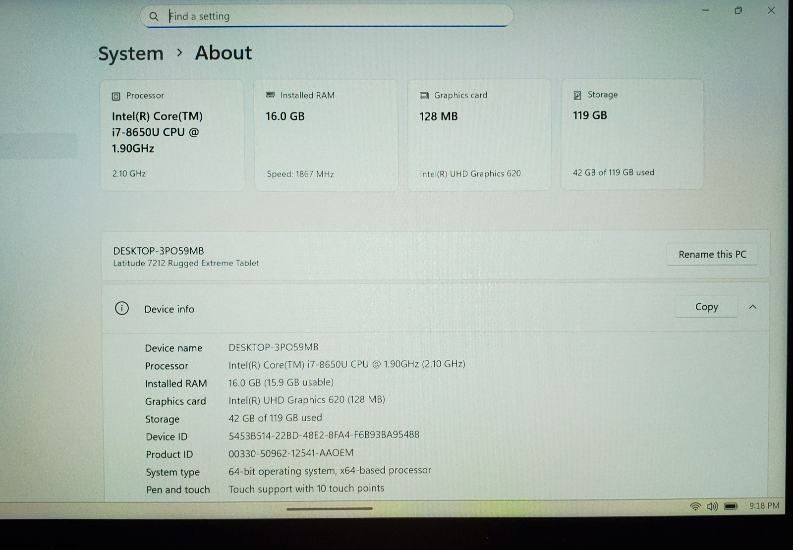Image resolution: width=793 pixels, height=550 pixels.
Task: Click Latitude 7212 Rugged Extreme Tablet text
Action: pyautogui.click(x=186, y=263)
